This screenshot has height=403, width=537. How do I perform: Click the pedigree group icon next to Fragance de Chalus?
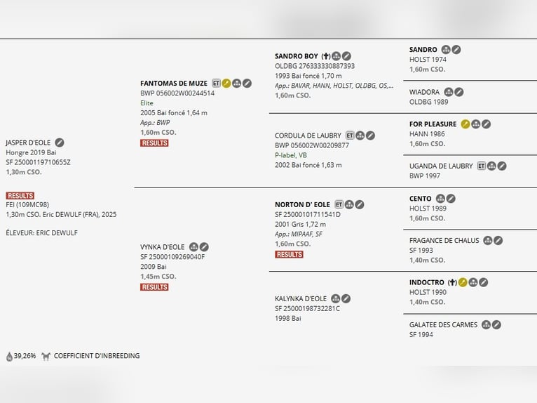[x=487, y=240]
